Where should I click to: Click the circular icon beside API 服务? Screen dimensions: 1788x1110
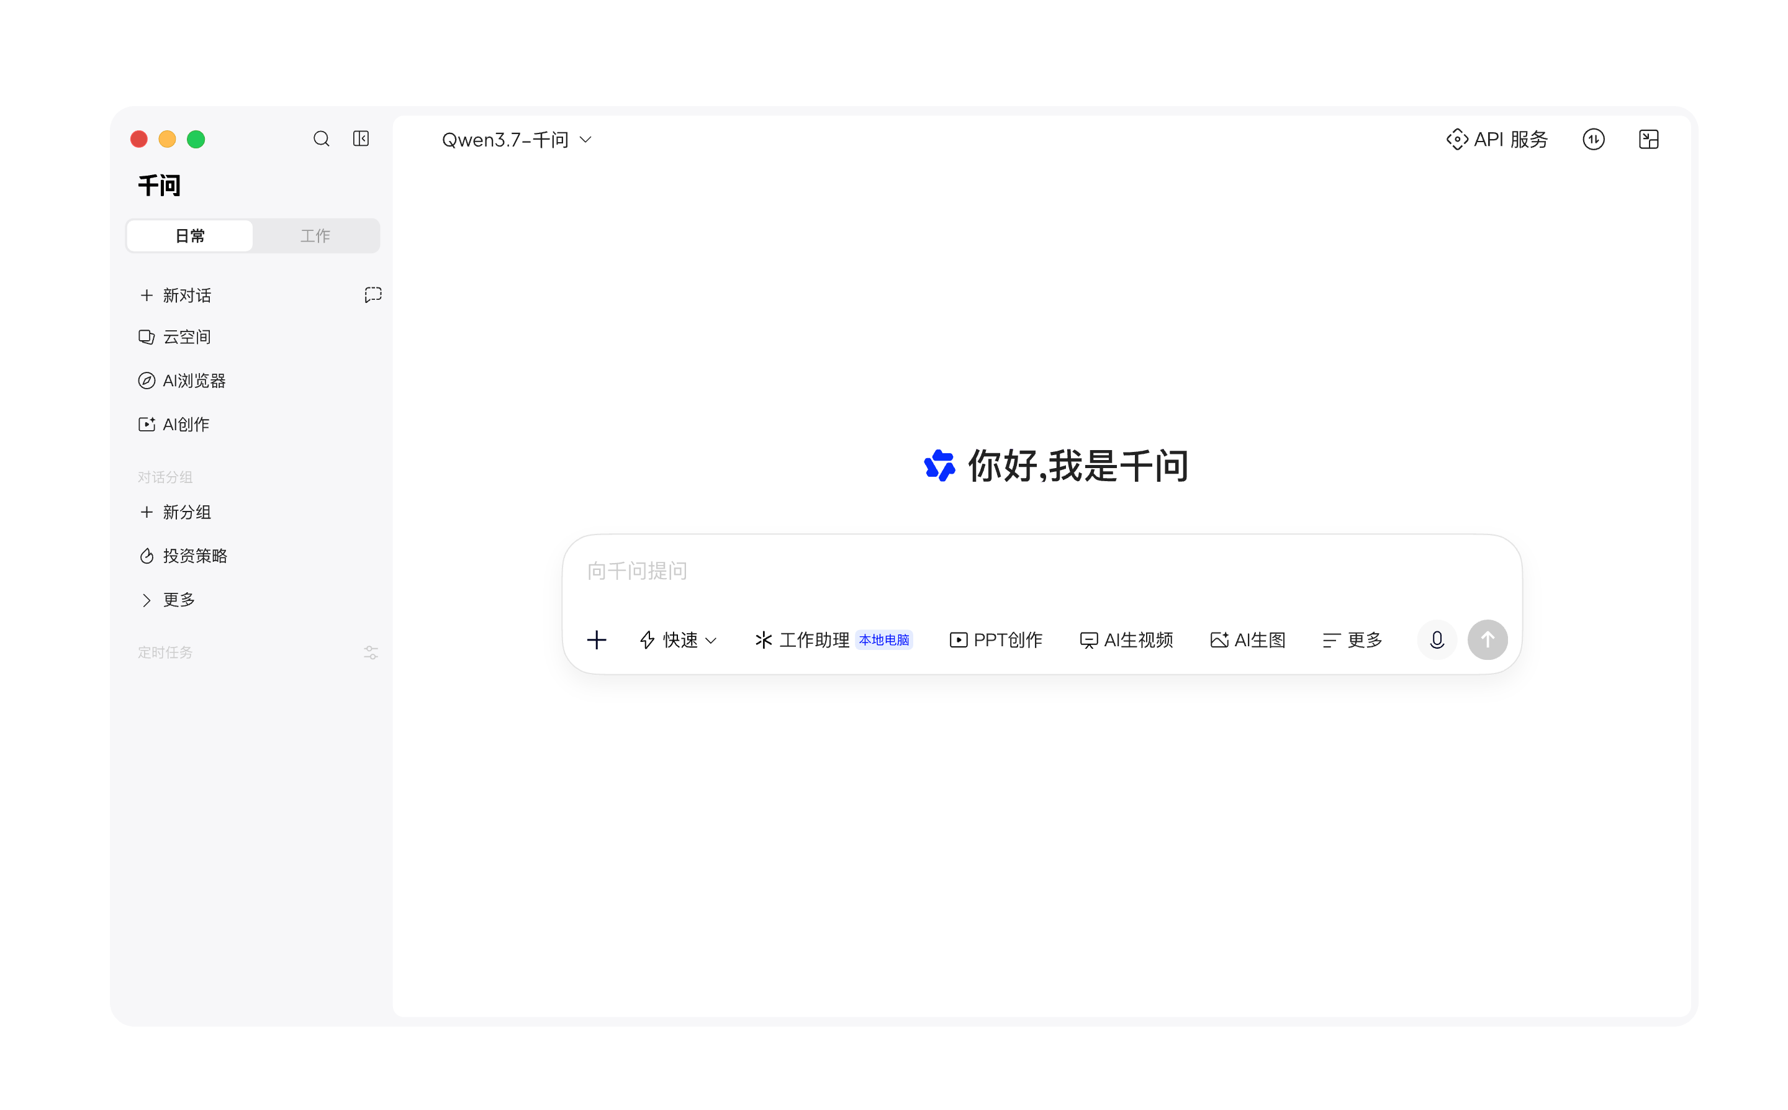(1594, 140)
